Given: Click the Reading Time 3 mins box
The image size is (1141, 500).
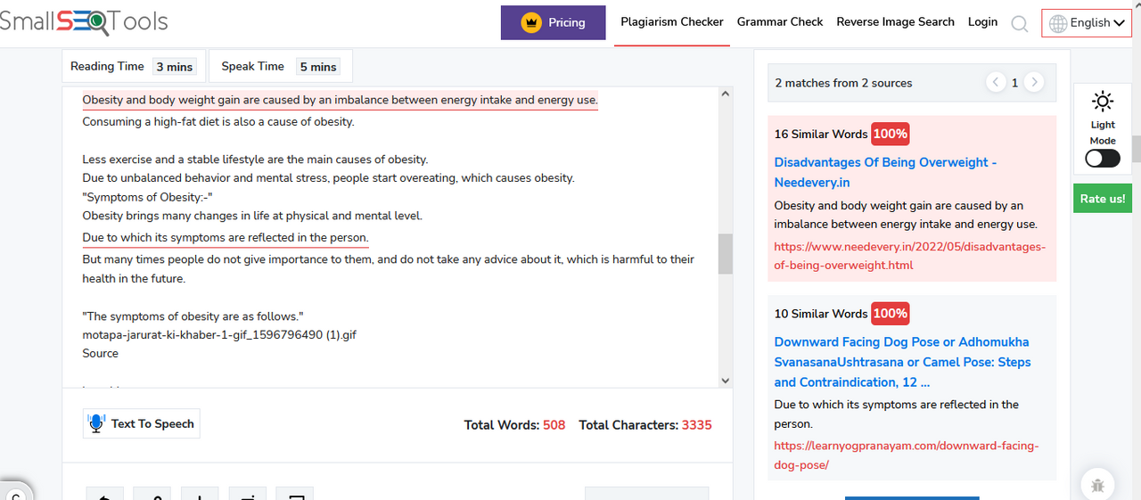Looking at the screenshot, I should (134, 67).
